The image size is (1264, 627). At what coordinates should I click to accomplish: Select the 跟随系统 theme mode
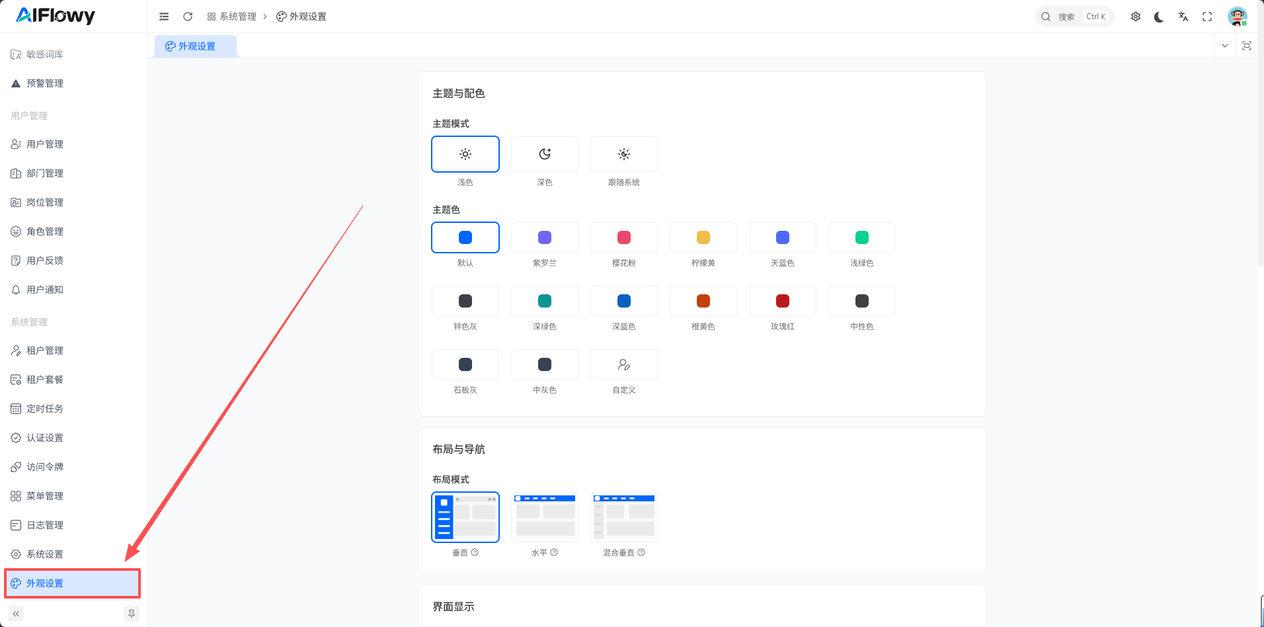[623, 154]
